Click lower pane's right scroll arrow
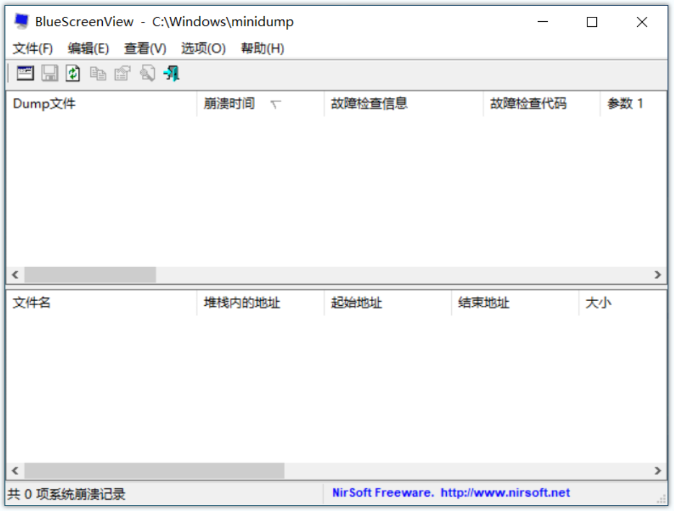674x511 pixels. 658,471
